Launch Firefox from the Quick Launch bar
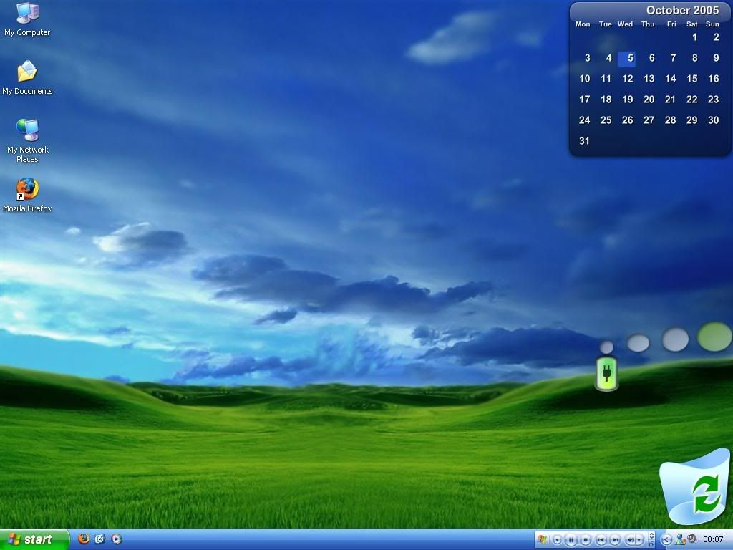The height and width of the screenshot is (550, 733). 84,539
